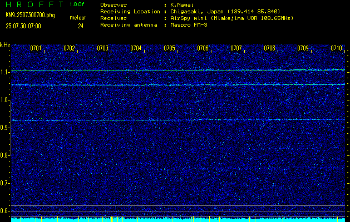
Task: Click the meteor count label
Action: point(78,18)
